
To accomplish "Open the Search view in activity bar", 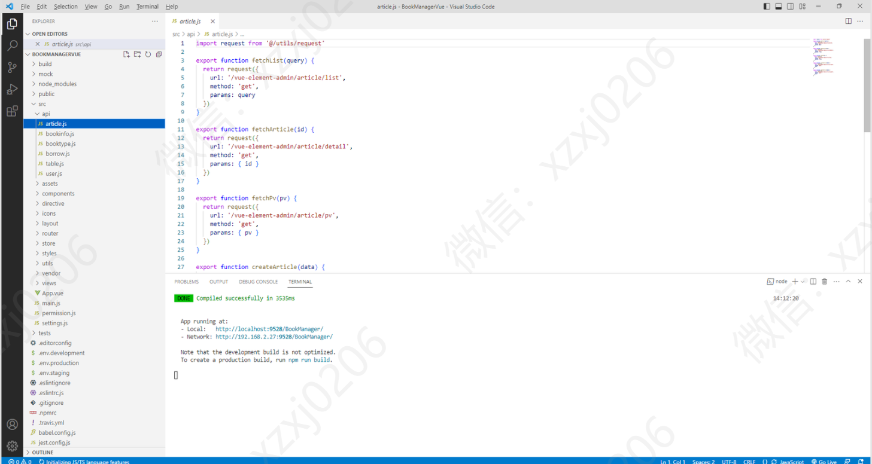I will pos(12,45).
